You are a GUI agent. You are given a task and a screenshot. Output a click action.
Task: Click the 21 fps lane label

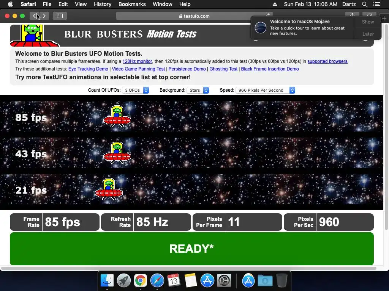(x=31, y=190)
